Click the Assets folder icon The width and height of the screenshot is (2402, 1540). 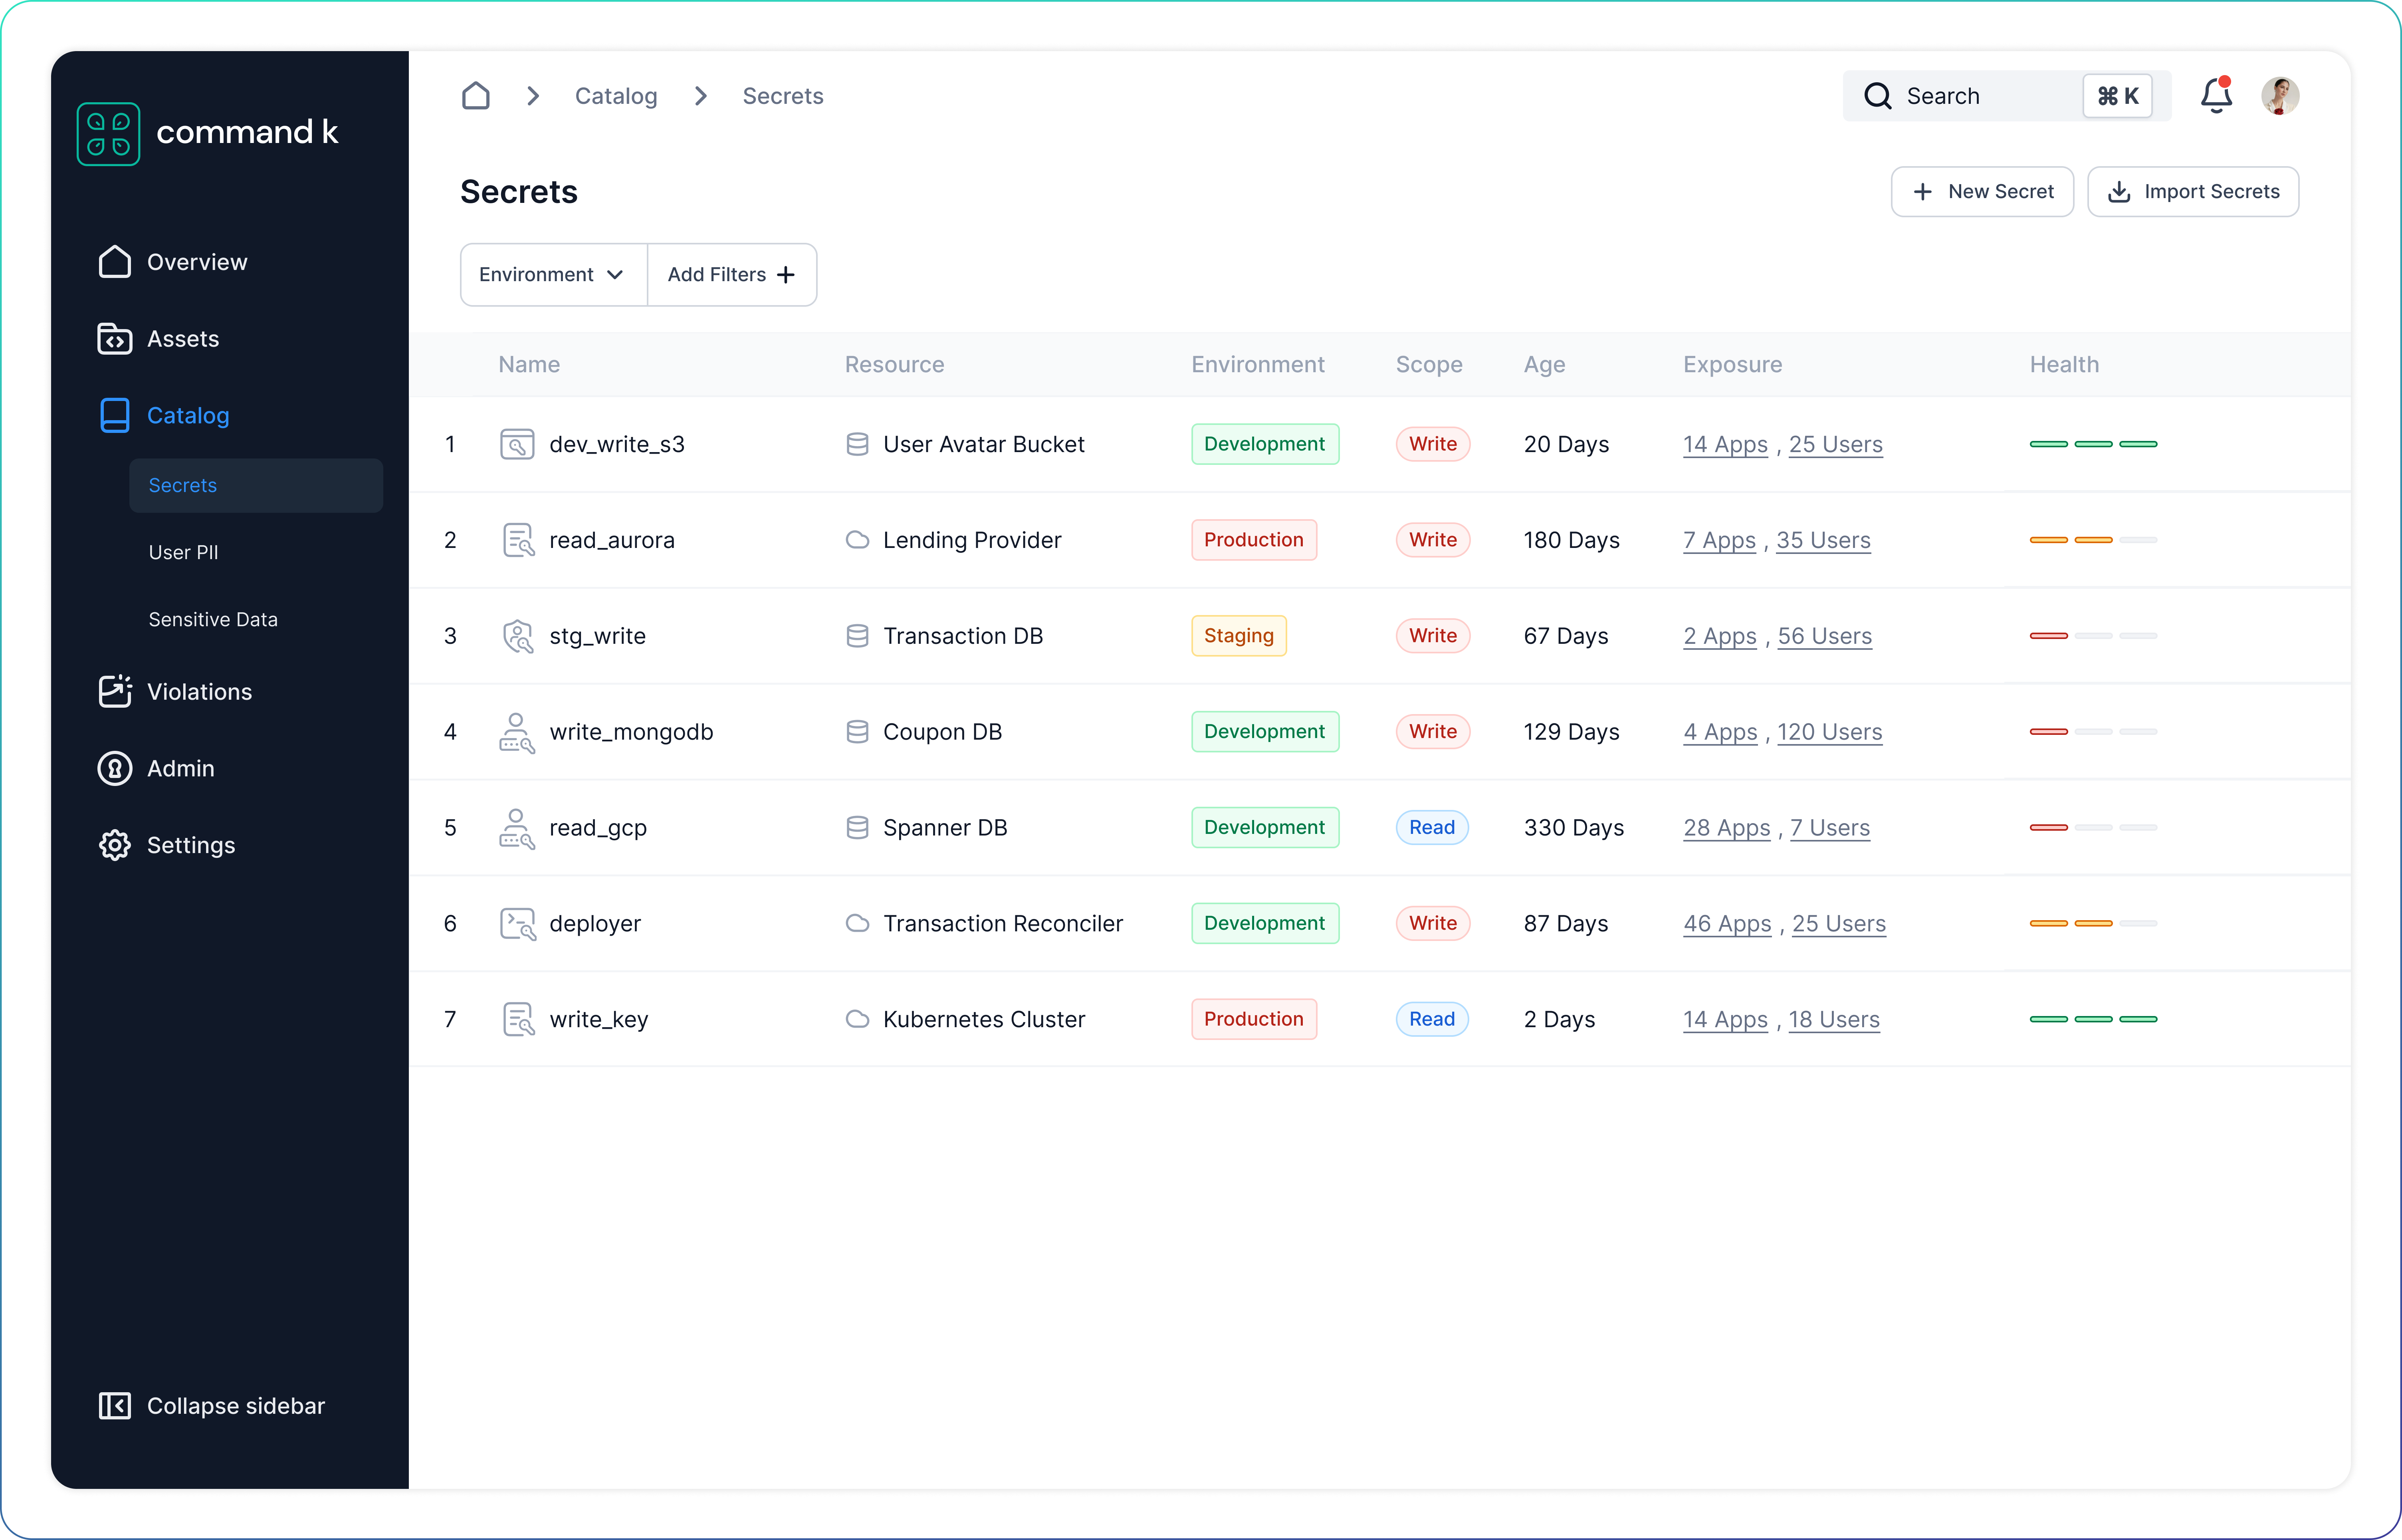pyautogui.click(x=115, y=339)
